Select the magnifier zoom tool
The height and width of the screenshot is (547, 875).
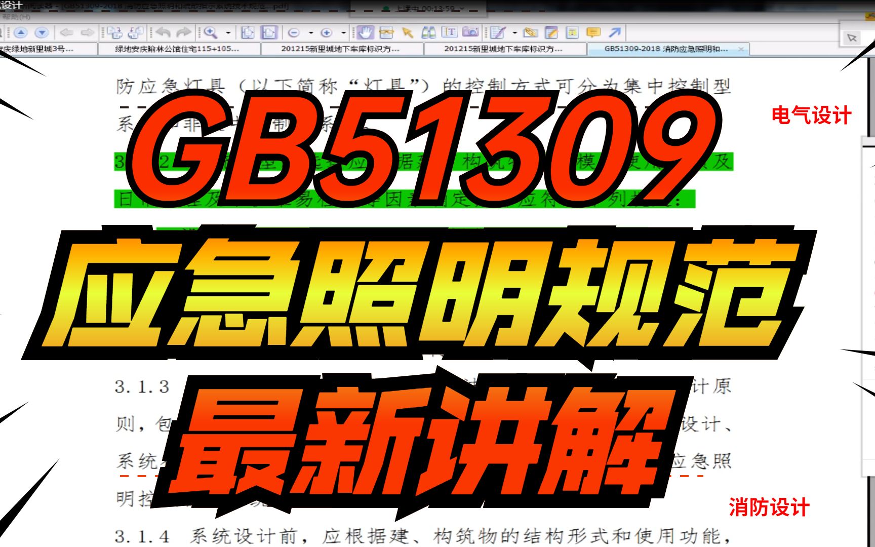pyautogui.click(x=211, y=33)
